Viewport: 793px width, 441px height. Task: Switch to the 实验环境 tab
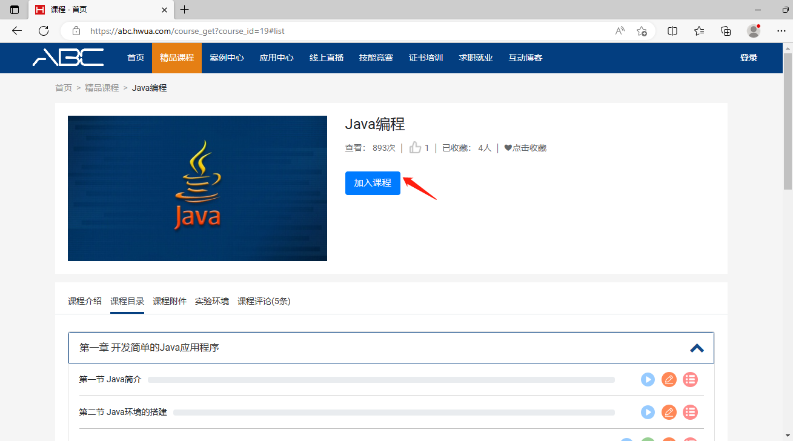point(212,301)
